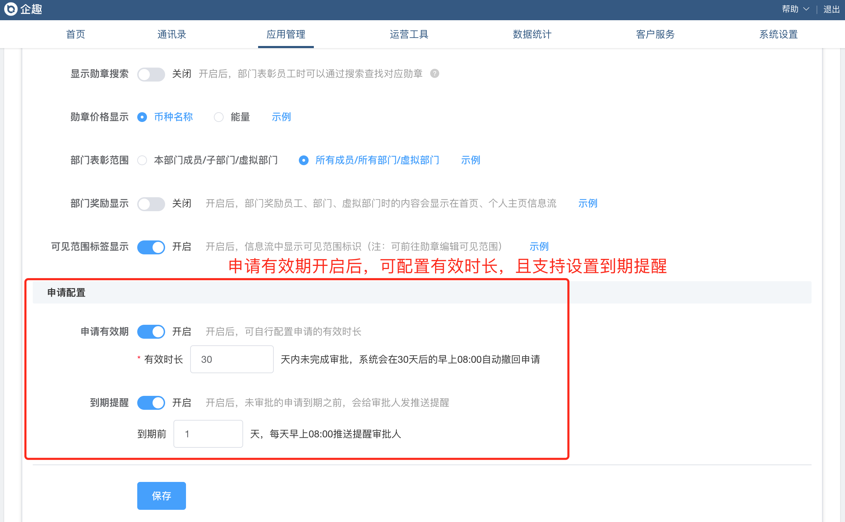Click the 有效时长 input field
The image size is (845, 522).
tap(232, 359)
